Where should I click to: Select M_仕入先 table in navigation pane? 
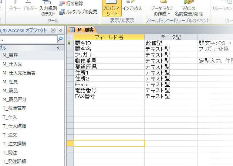[32, 64]
